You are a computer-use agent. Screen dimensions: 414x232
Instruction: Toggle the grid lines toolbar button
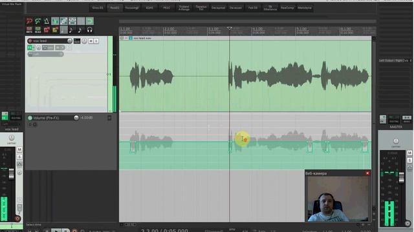81,21
